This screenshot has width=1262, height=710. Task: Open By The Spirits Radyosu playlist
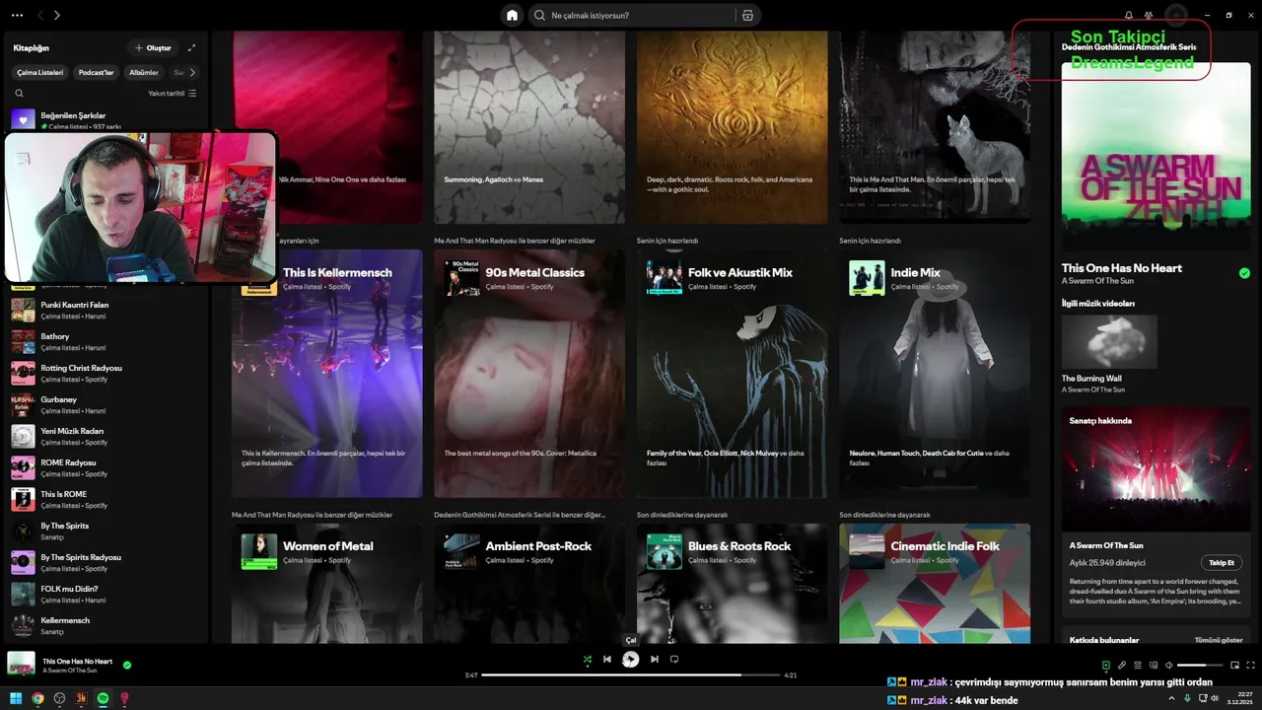[x=106, y=562]
